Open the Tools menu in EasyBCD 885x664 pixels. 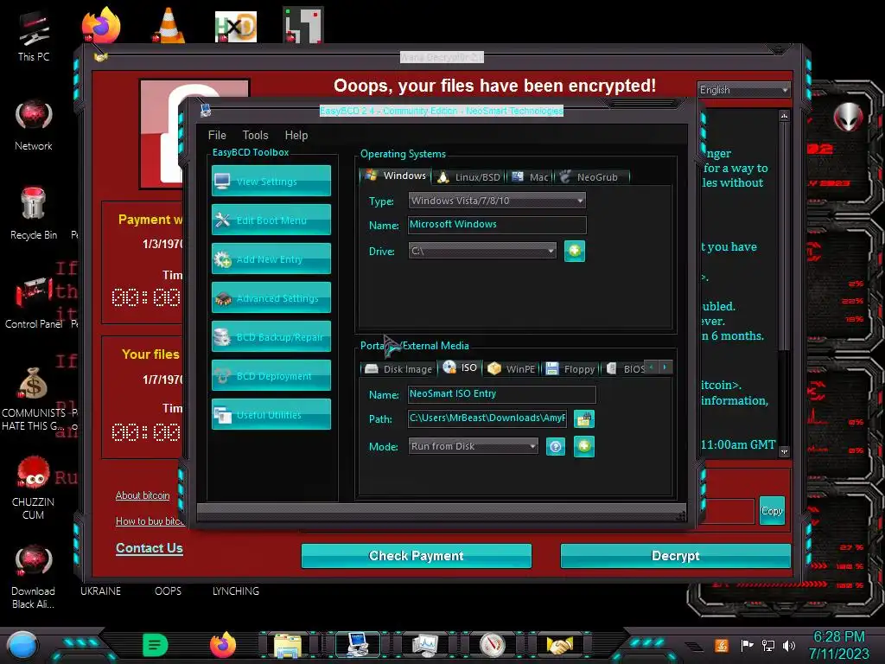pyautogui.click(x=255, y=135)
